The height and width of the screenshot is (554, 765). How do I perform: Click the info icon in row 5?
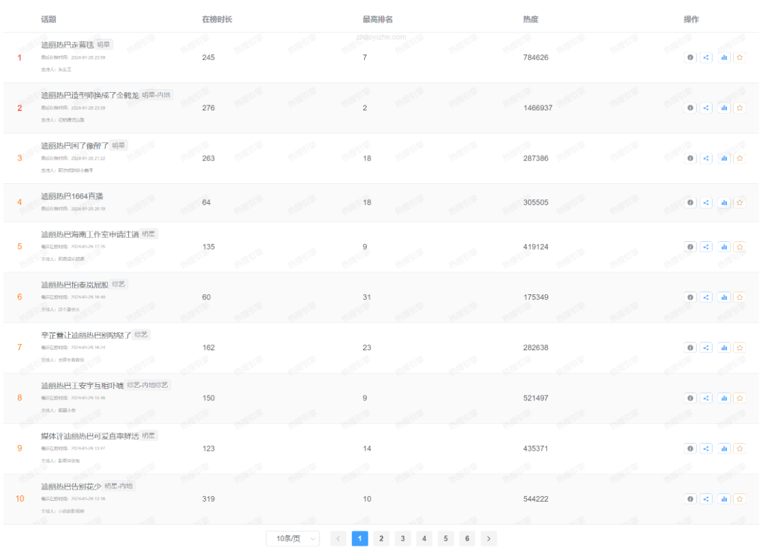(691, 247)
